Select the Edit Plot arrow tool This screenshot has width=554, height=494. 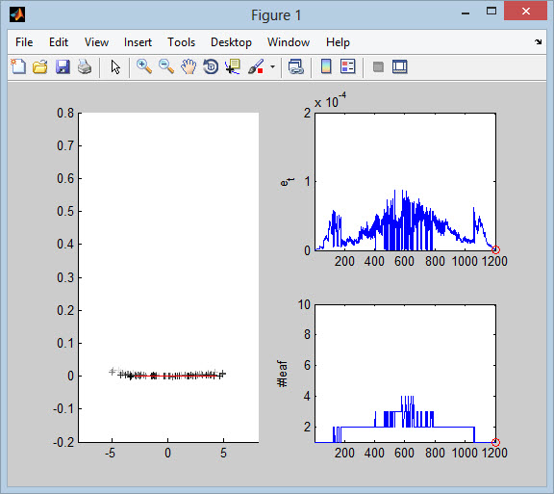(115, 66)
